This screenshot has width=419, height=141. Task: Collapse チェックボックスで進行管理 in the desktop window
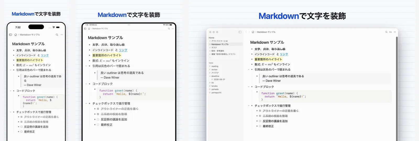pyautogui.click(x=249, y=106)
